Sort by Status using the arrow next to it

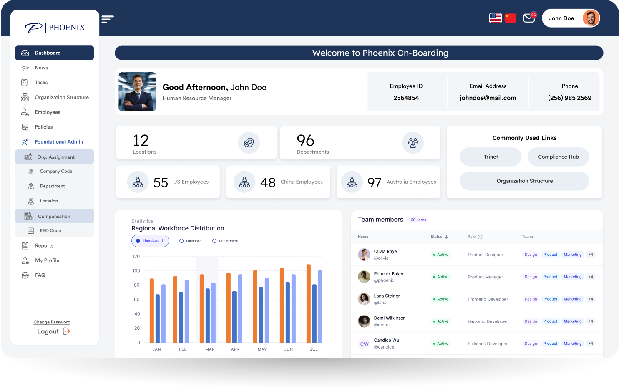[445, 237]
